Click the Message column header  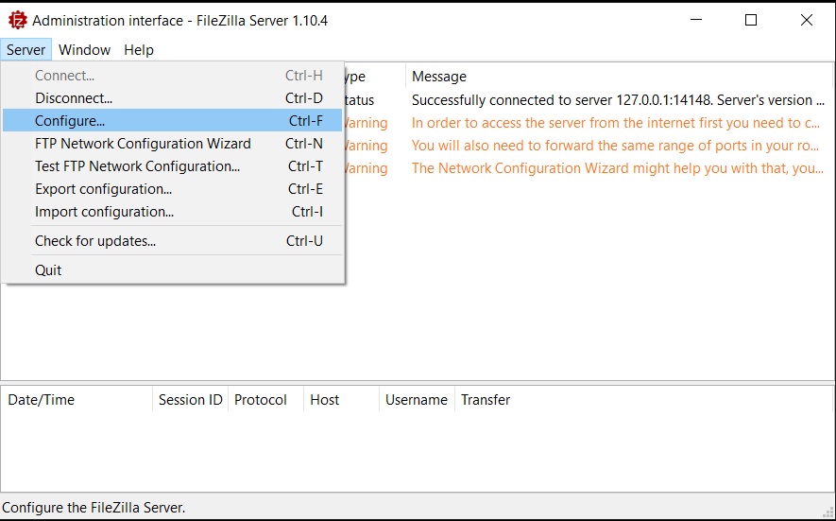(439, 77)
